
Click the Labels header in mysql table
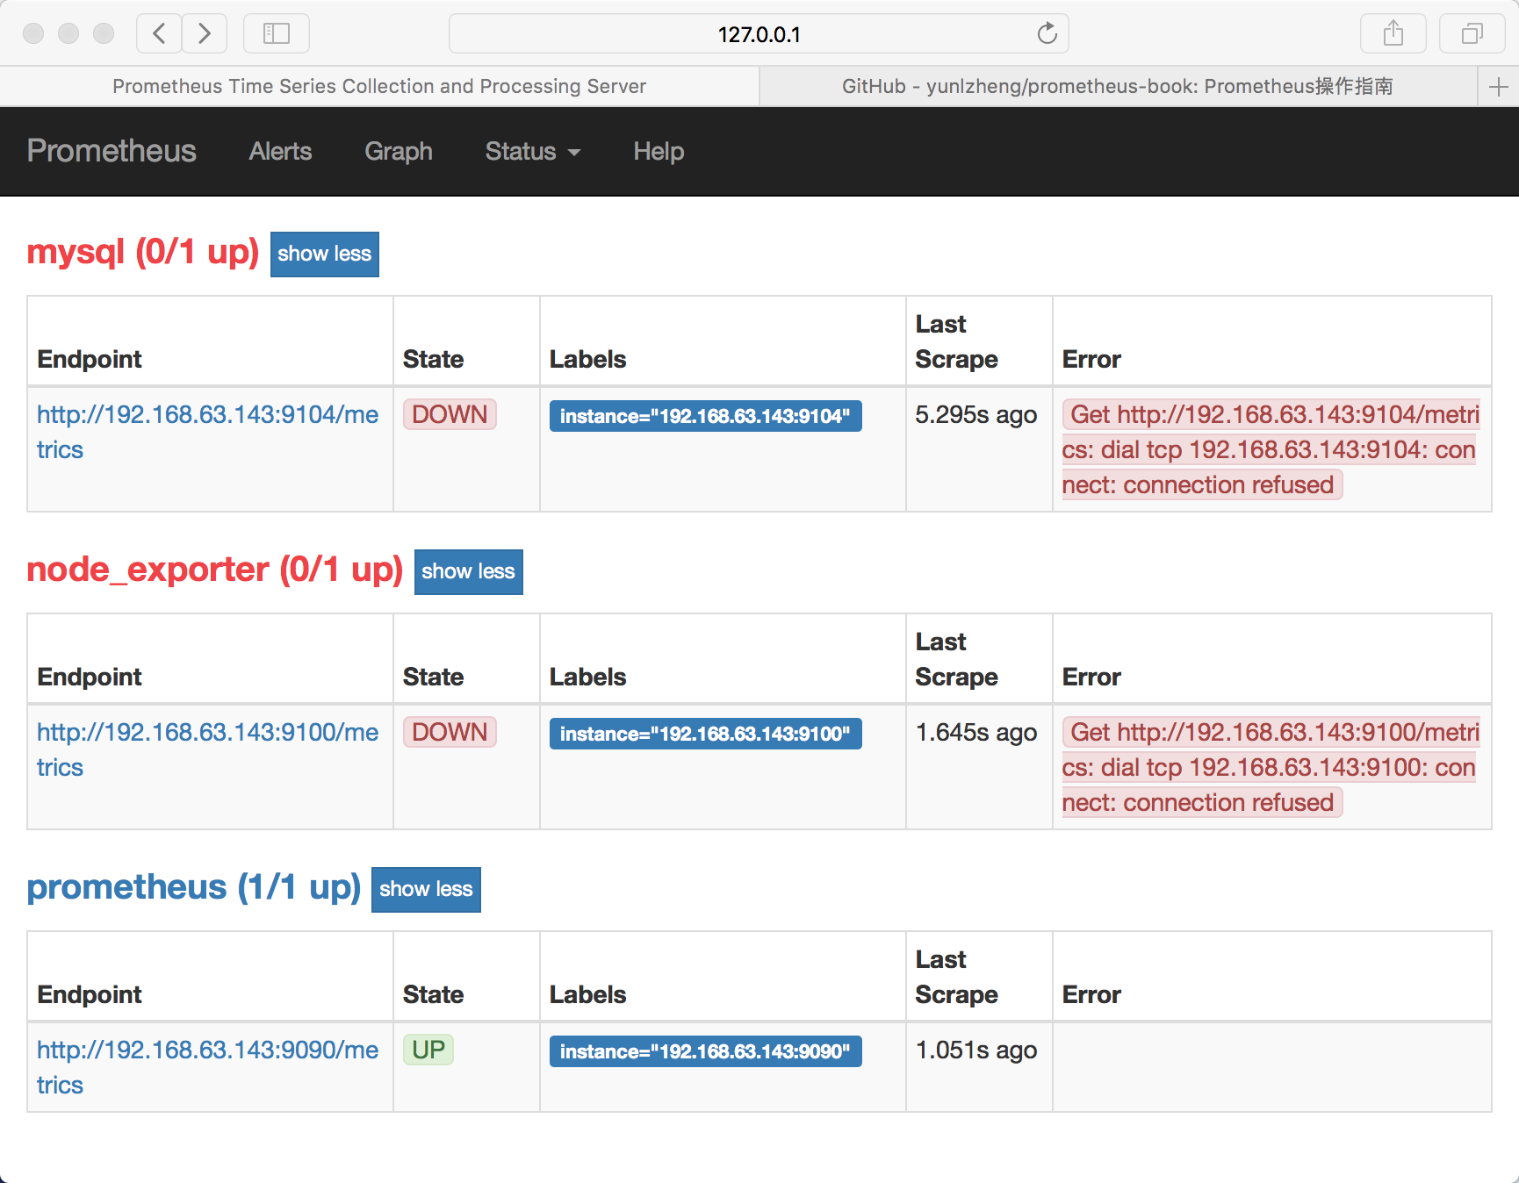(587, 359)
